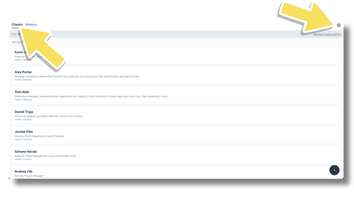Expand Tom Able's row chevron

click(x=336, y=95)
